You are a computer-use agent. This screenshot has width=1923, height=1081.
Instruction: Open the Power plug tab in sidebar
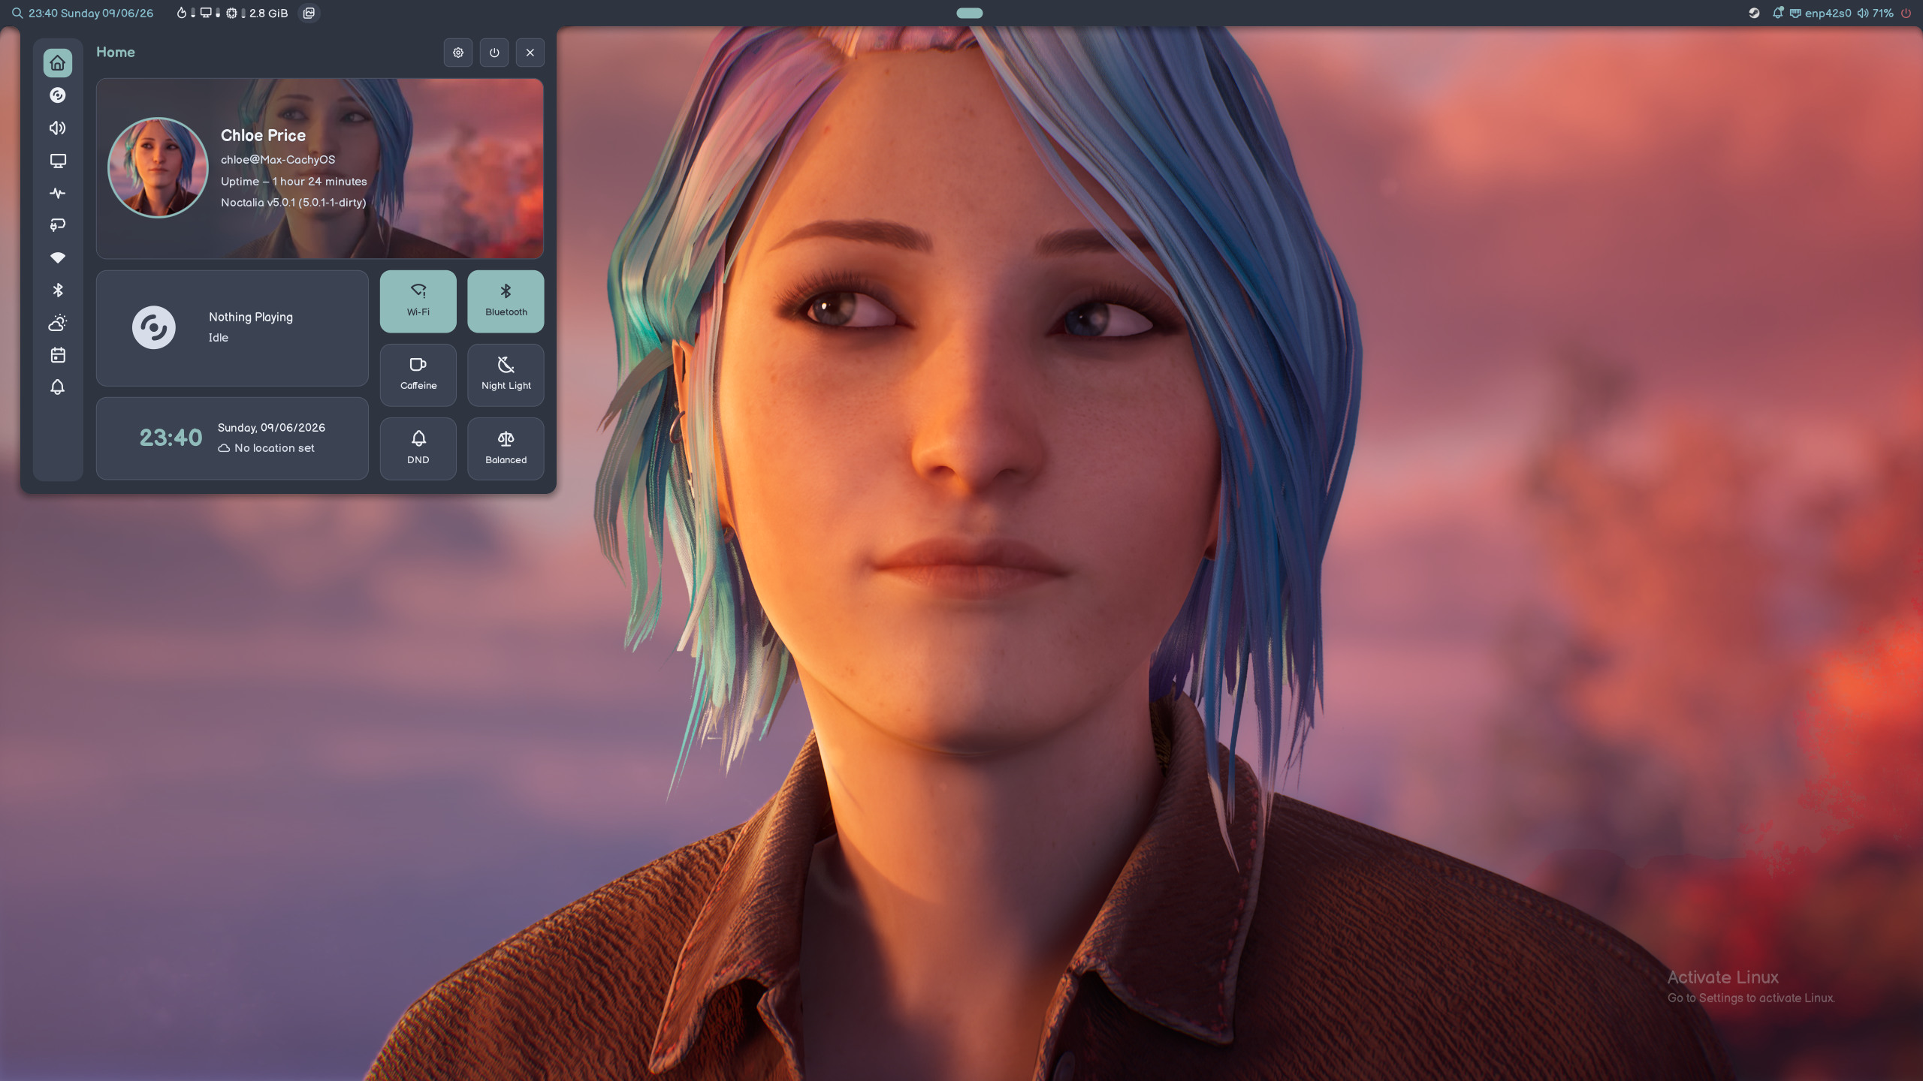58,225
